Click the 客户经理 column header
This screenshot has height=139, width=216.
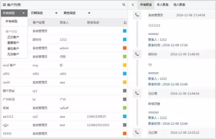pos(39,22)
